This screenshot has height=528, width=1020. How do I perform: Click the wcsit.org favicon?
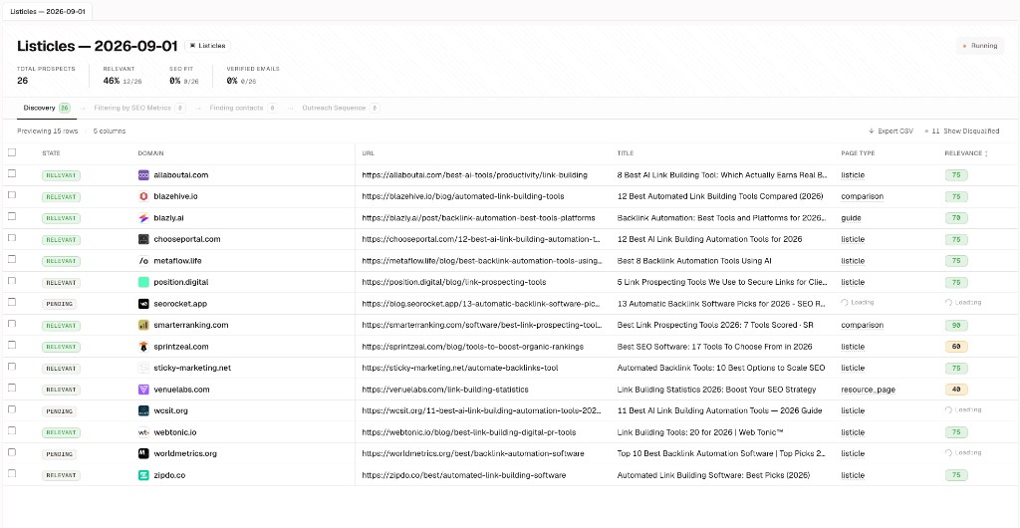pos(143,411)
